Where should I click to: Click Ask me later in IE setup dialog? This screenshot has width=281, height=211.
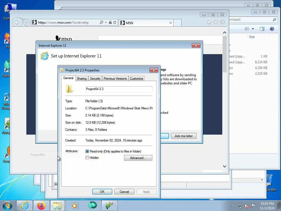point(184,136)
